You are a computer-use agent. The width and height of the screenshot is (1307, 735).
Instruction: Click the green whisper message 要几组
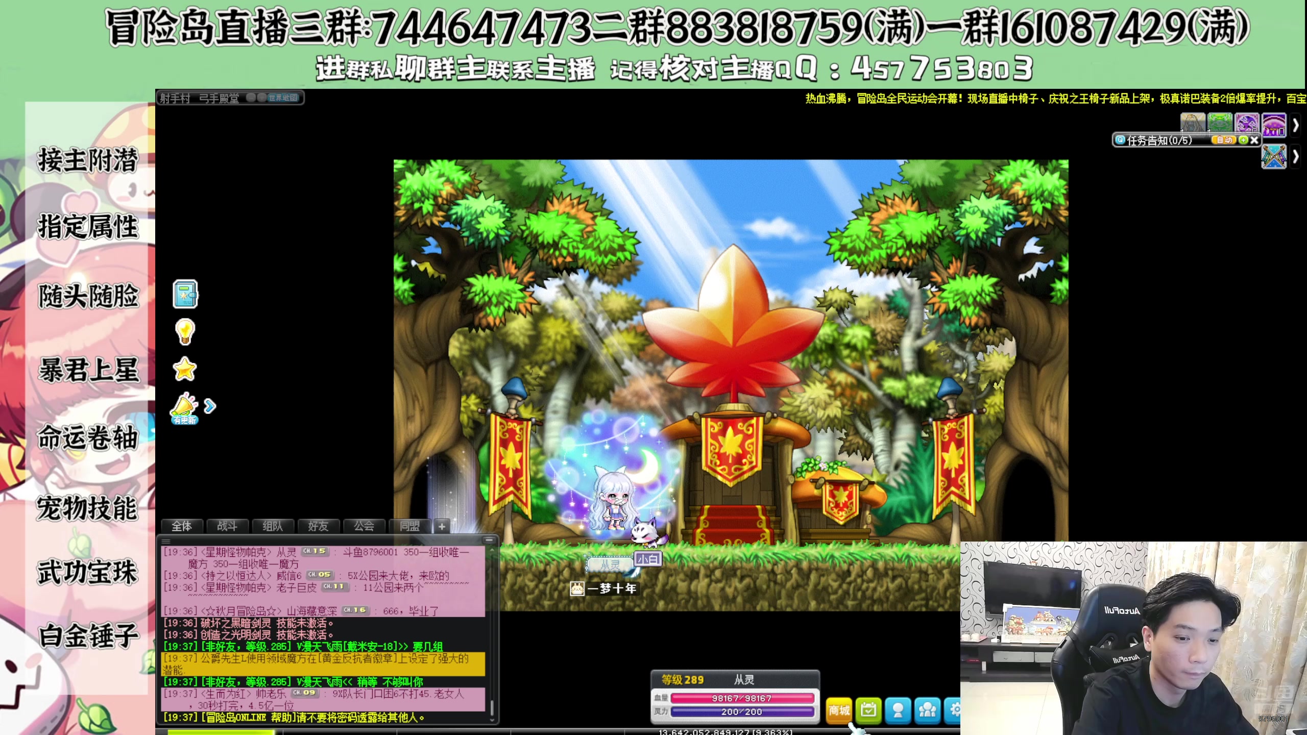click(x=303, y=646)
